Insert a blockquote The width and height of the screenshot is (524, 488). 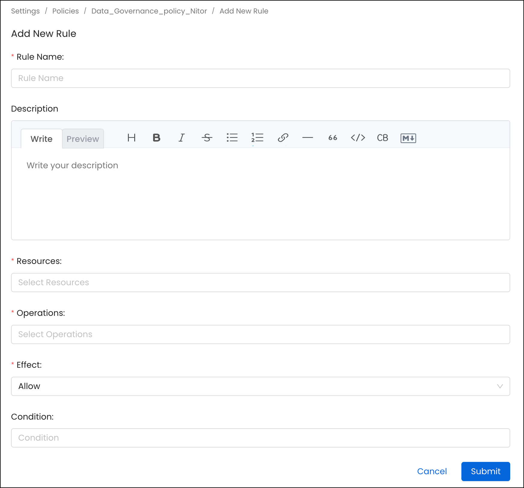click(x=333, y=138)
